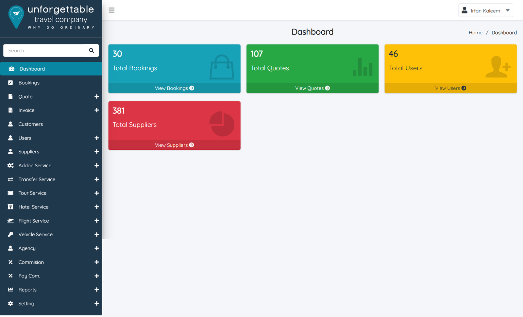Open the Irfan Kaleem user dropdown
Screen dimensions: 523x317
pos(485,10)
